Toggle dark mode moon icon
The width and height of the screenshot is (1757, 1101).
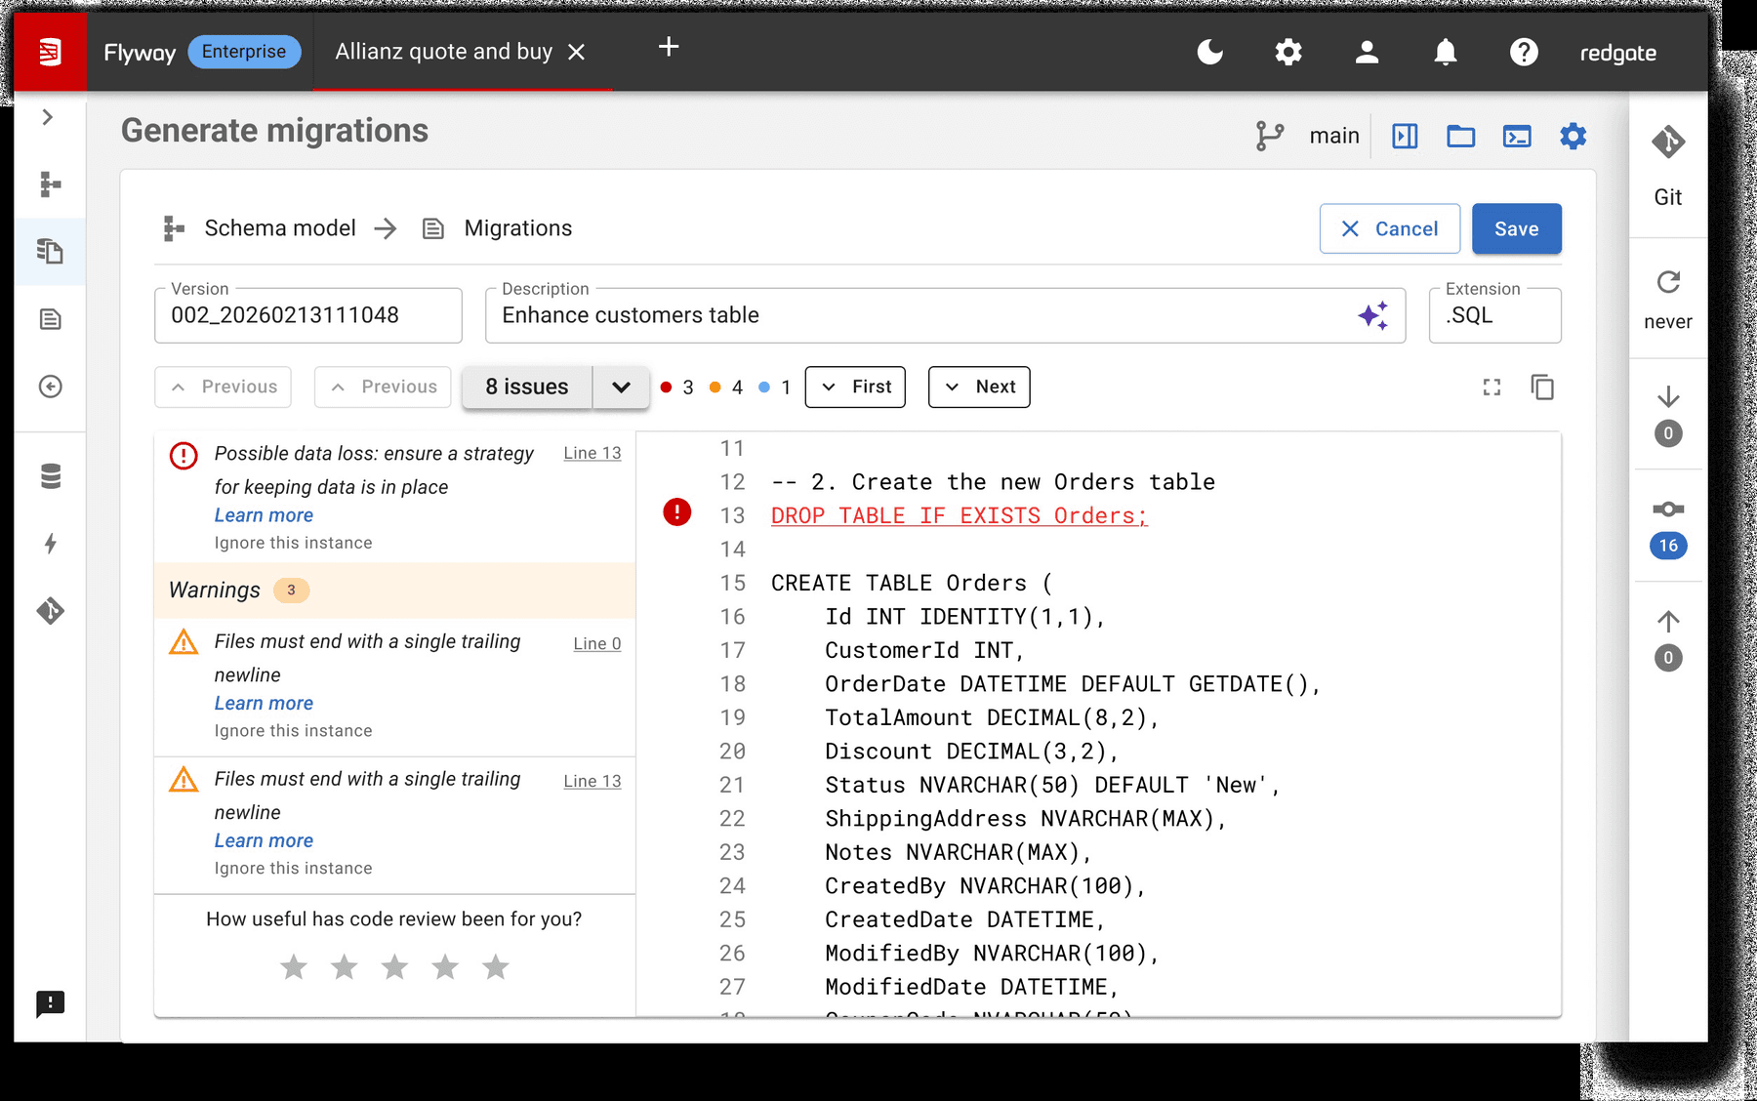pyautogui.click(x=1210, y=52)
